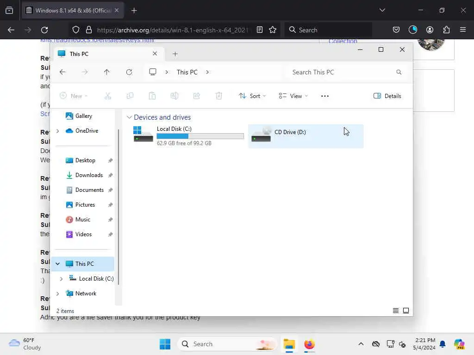
Task: Refresh the This PC view
Action: click(x=129, y=72)
